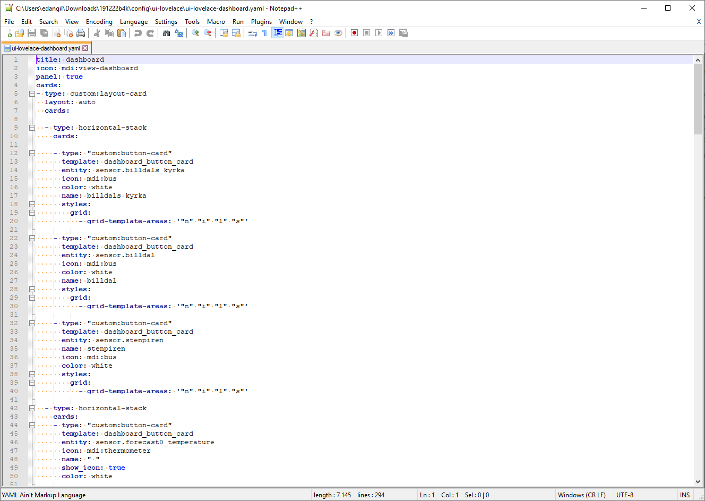This screenshot has width=705, height=501.
Task: Open the Language menu
Action: click(134, 22)
